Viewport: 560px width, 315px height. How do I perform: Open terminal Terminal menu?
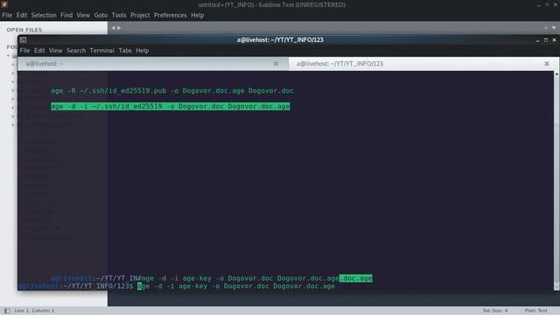click(102, 51)
